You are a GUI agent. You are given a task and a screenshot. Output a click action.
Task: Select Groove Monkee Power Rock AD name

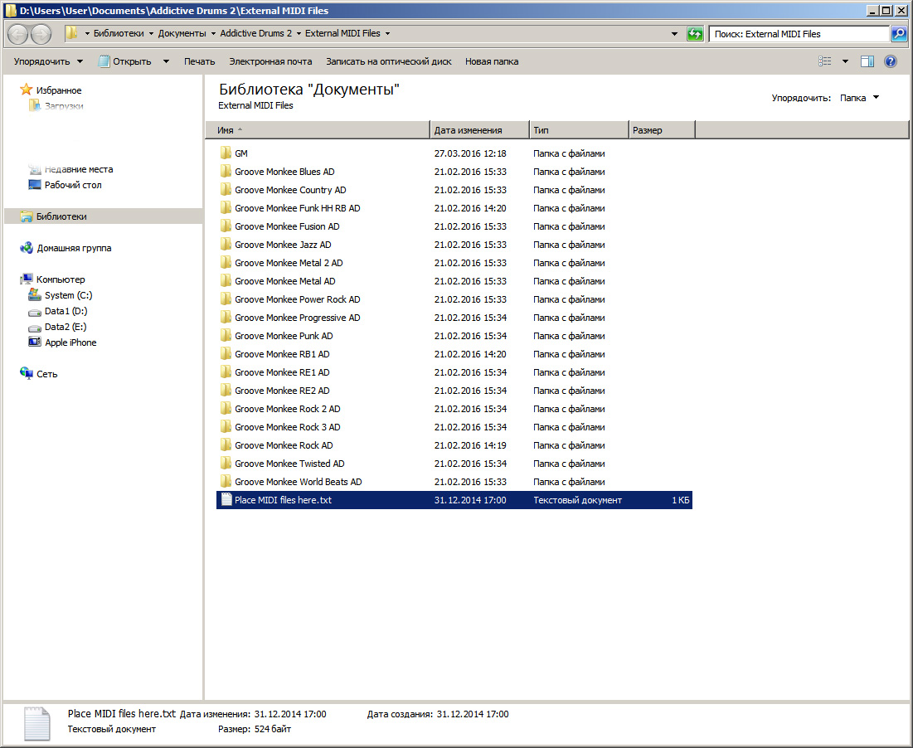(298, 299)
